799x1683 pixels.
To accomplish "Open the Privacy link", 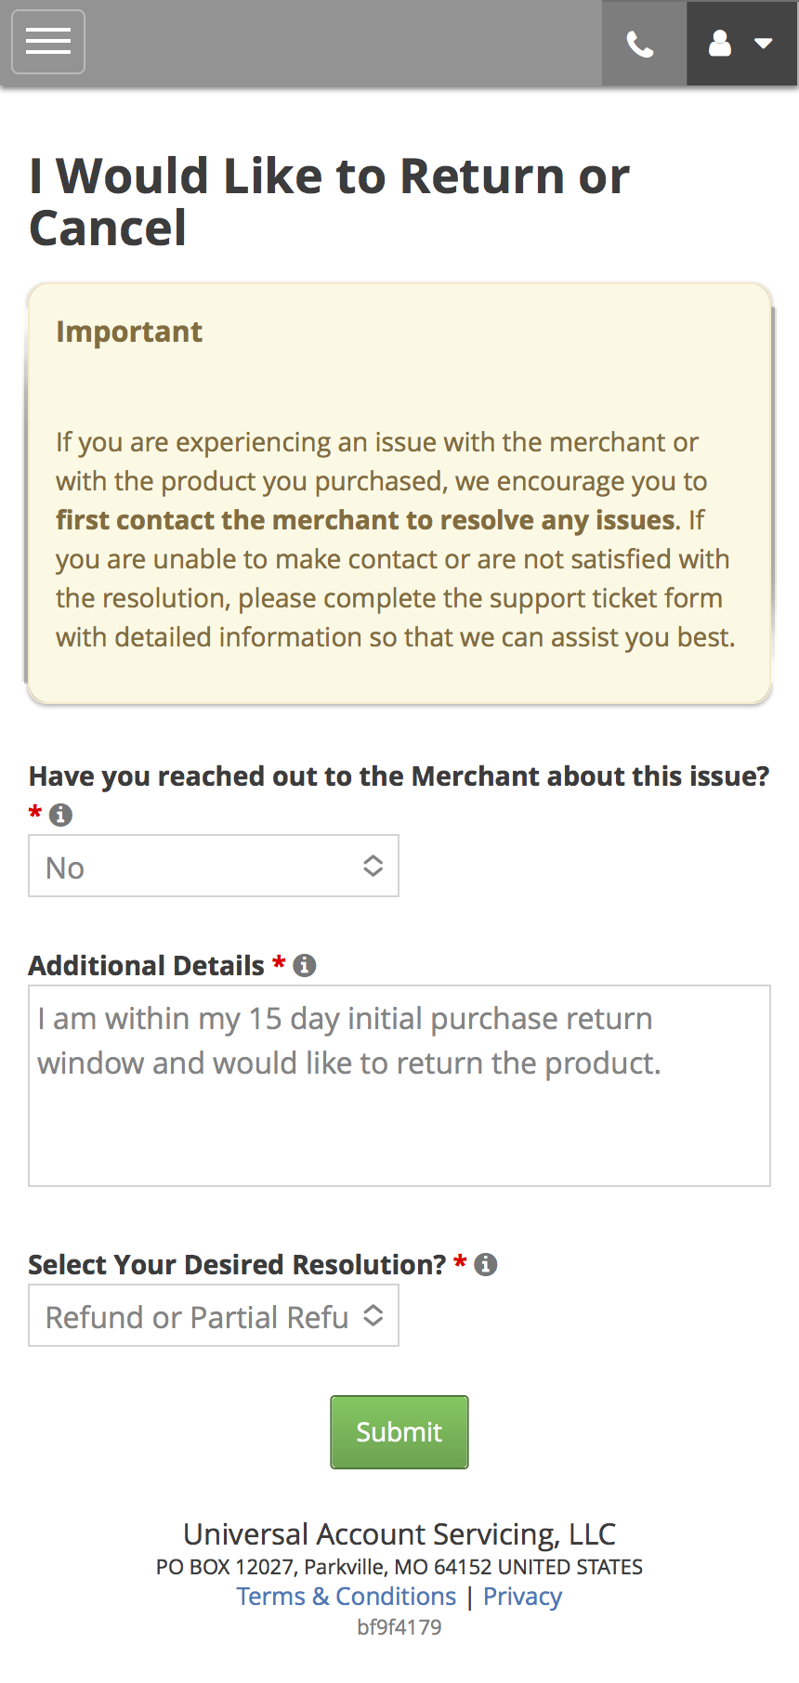I will point(522,1597).
